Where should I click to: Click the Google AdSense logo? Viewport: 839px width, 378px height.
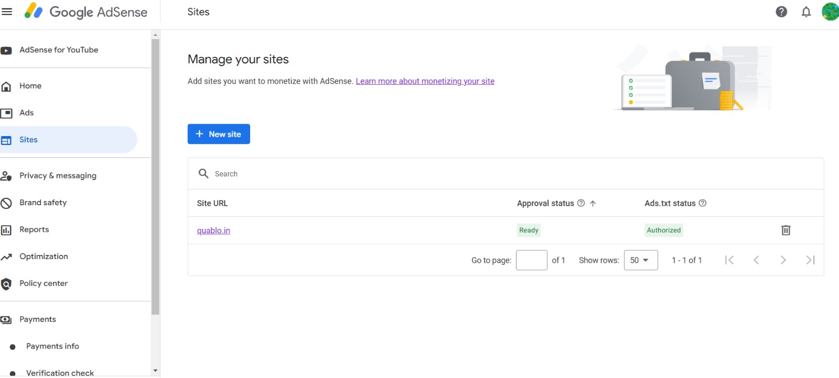(x=86, y=12)
